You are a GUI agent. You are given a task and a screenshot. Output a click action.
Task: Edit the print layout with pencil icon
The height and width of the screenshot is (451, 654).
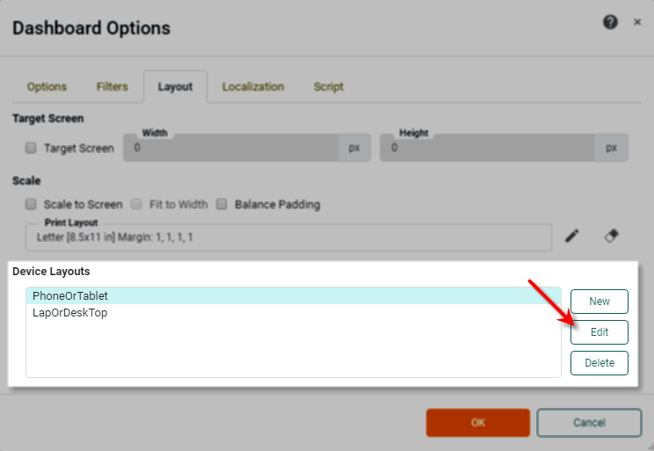click(x=572, y=236)
